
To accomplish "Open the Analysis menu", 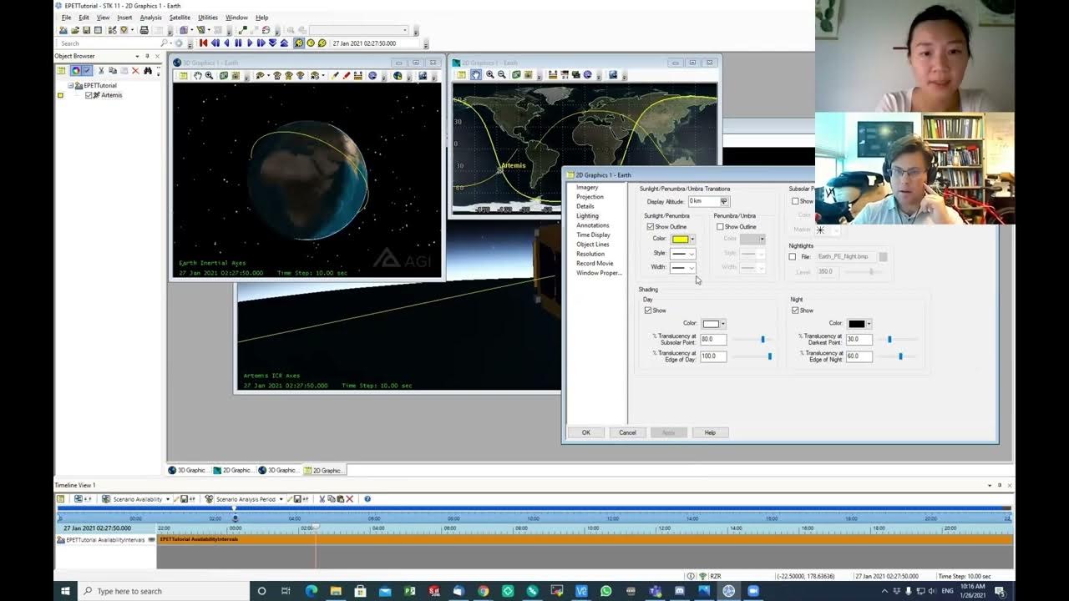I will pos(151,18).
